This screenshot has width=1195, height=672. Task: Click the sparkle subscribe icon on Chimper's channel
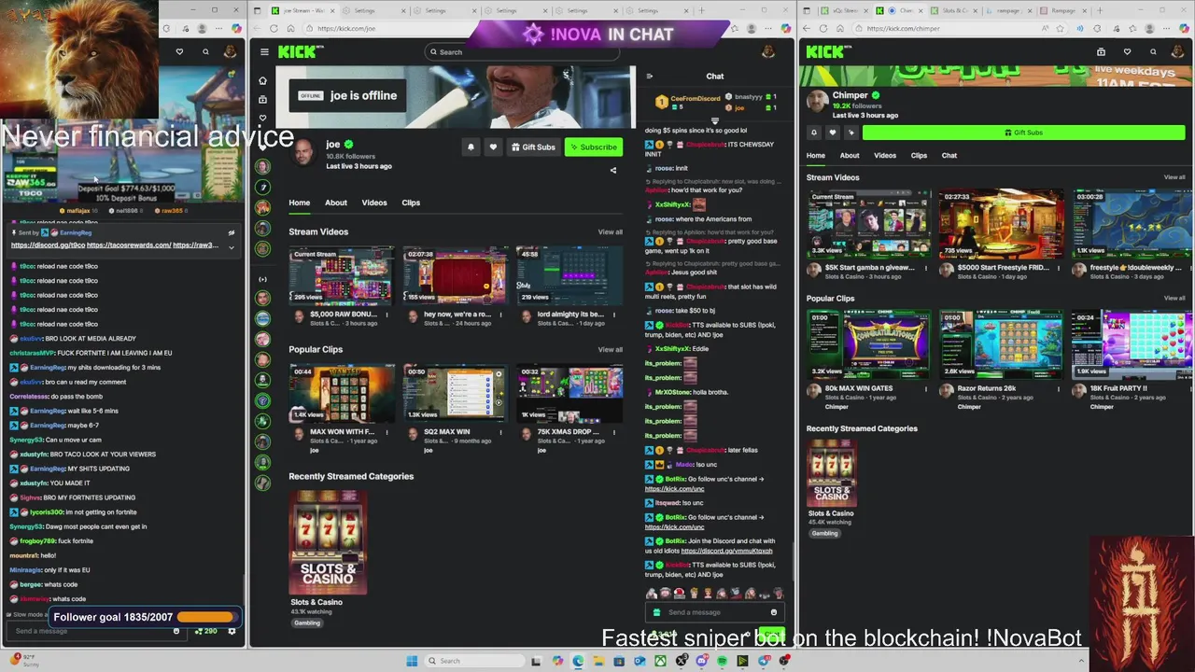click(x=851, y=133)
